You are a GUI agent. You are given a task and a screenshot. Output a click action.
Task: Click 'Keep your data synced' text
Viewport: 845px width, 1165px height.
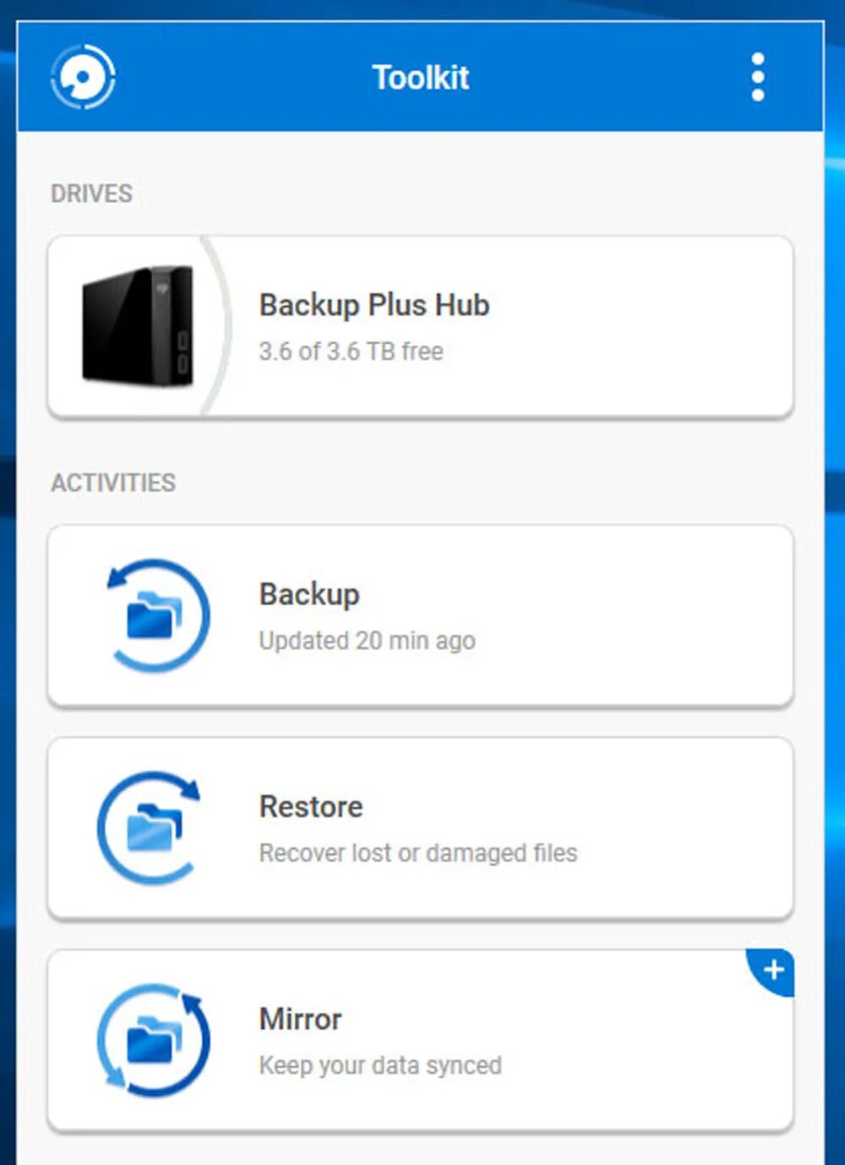(380, 1065)
